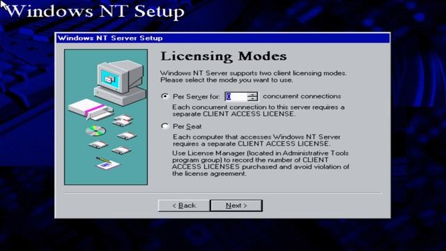
Task: Click the concurrent connections number field
Action: (236, 97)
